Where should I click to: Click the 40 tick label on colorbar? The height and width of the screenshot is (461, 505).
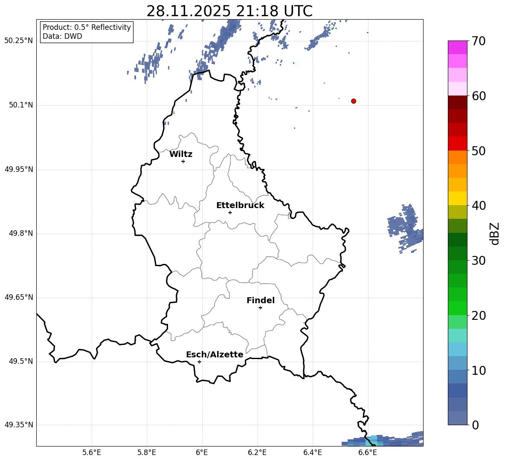click(479, 206)
